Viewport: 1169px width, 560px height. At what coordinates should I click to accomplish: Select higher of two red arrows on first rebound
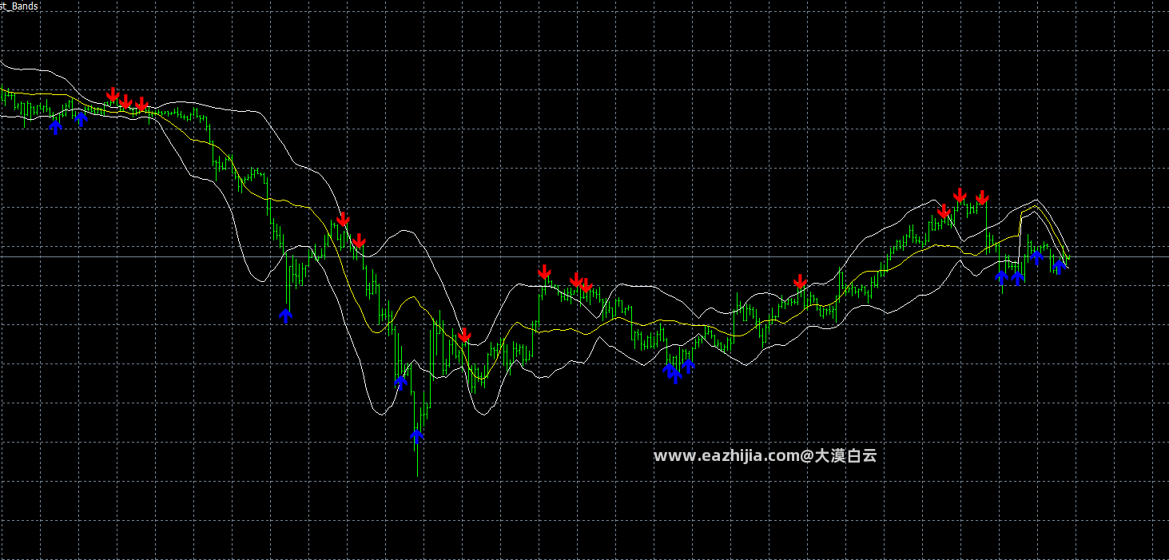tap(343, 218)
